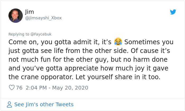Image resolution: width=185 pixels, height=111 pixels.
Task: Click the date May 20, 2020
Action: tap(70, 88)
